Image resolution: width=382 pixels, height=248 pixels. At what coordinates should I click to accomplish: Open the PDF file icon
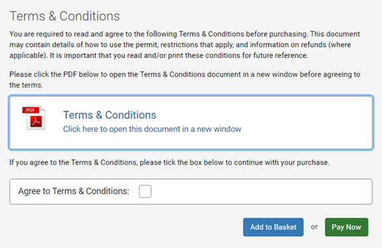(34, 117)
